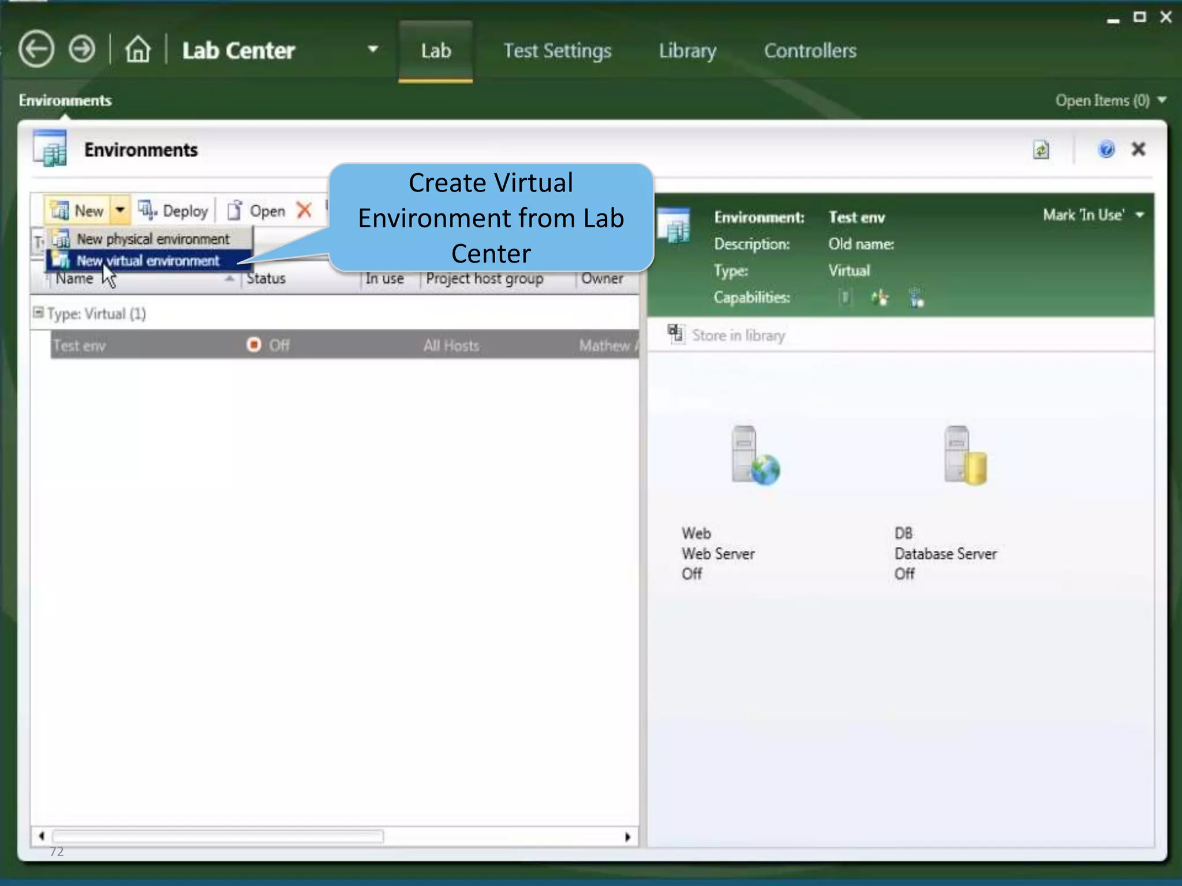The image size is (1182, 886).
Task: Switch to the Test Settings tab
Action: pyautogui.click(x=557, y=51)
